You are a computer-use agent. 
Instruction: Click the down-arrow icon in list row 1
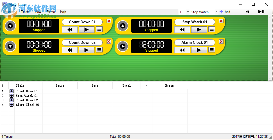(12, 91)
